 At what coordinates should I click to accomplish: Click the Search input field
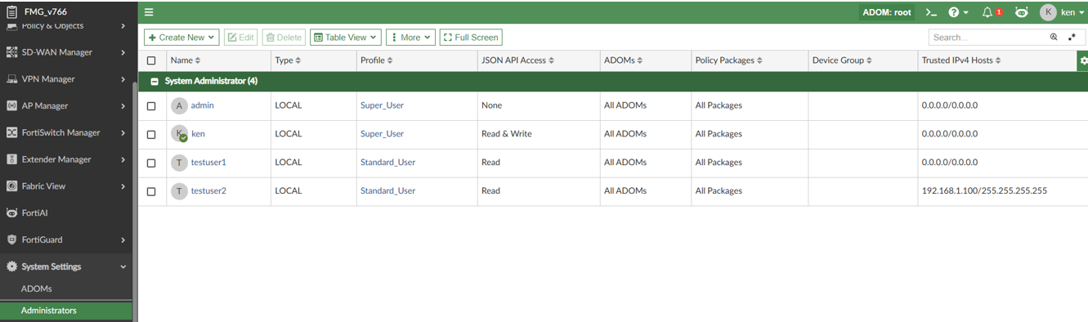pos(989,38)
